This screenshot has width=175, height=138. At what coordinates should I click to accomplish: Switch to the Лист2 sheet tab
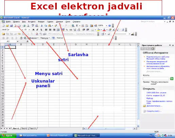tap(24, 129)
